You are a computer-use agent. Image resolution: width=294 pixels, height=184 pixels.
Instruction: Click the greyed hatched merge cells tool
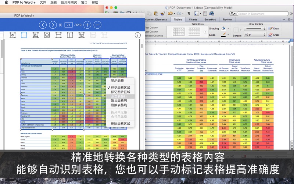(x=93, y=35)
